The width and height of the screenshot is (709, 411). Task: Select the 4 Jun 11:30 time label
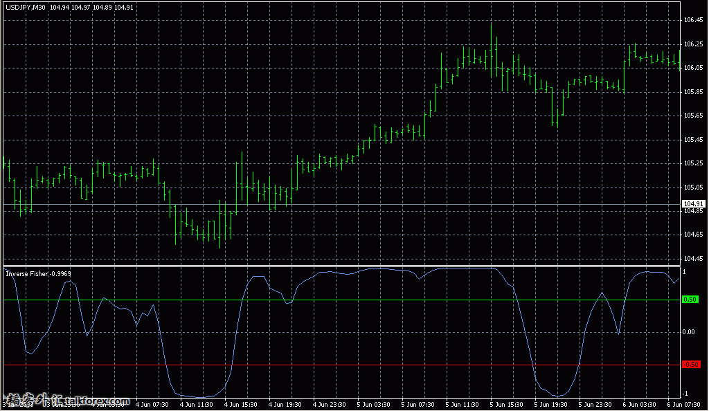[195, 404]
